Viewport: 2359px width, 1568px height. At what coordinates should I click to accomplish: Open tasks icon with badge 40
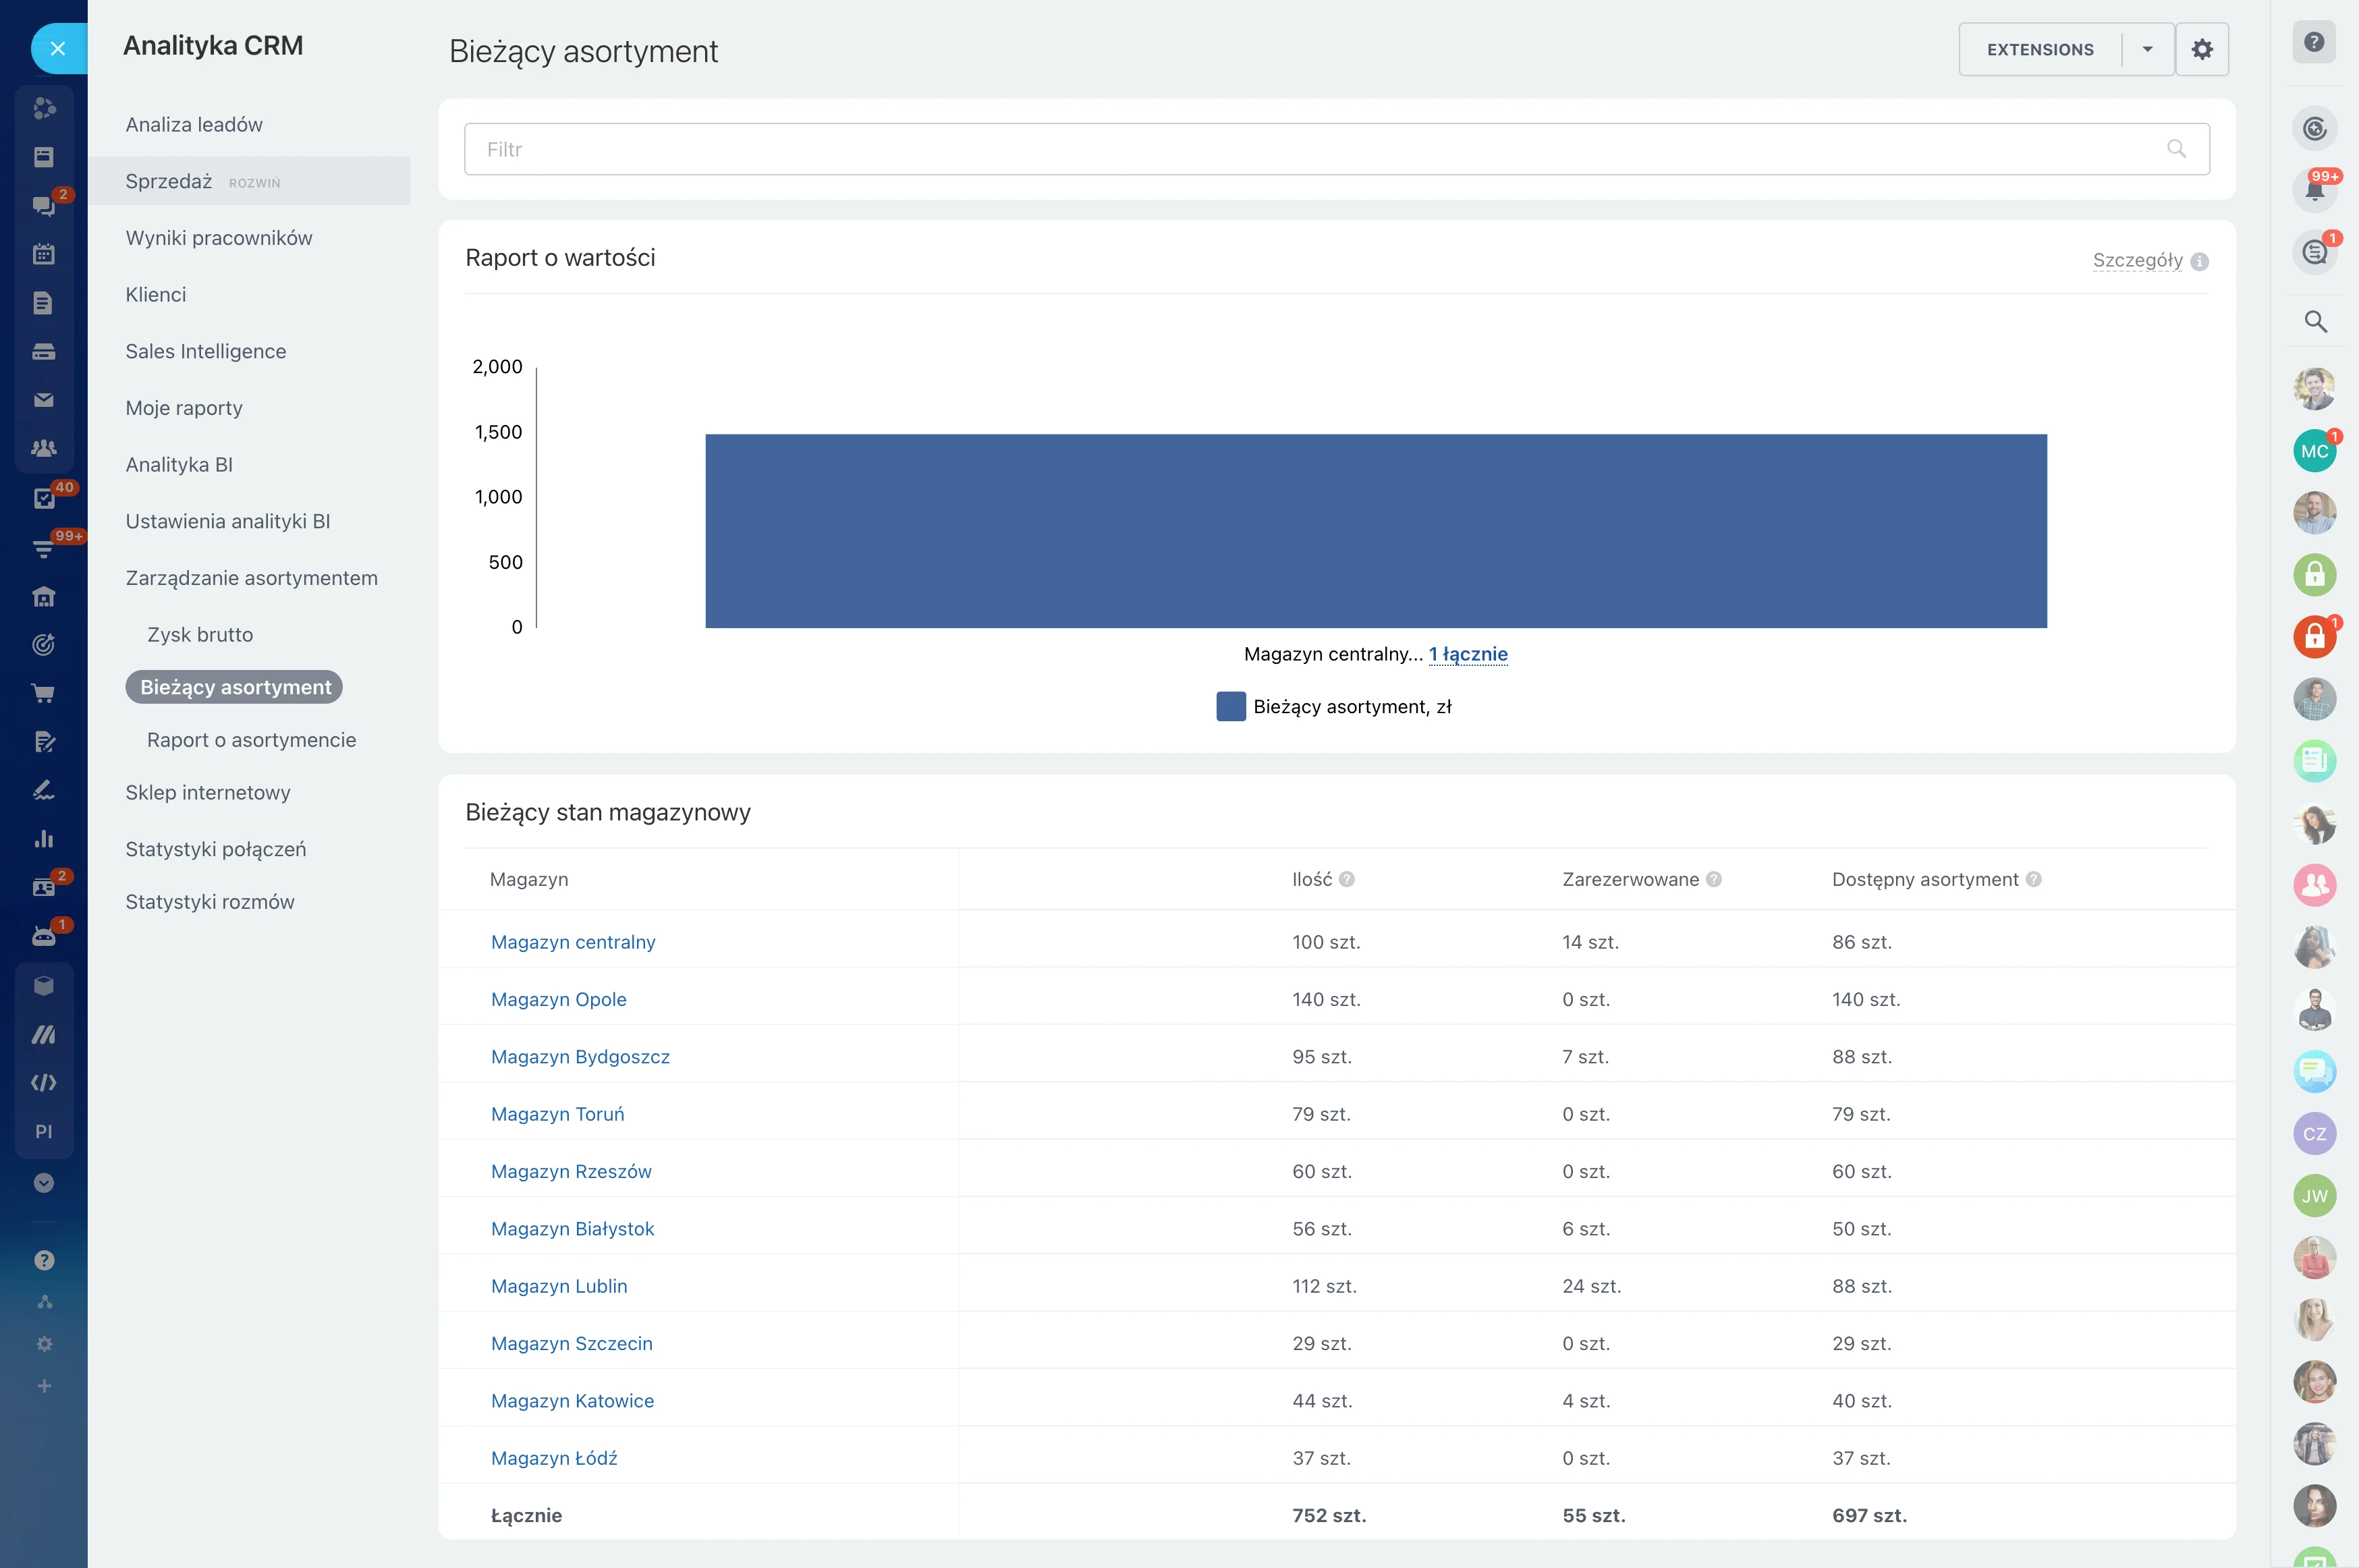pos(43,498)
